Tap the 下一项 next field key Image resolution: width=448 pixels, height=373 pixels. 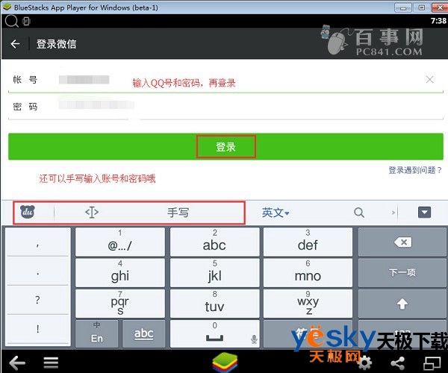[x=402, y=272]
